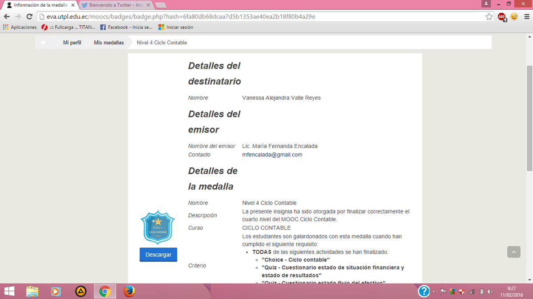Open Aplicaciones apps shortcut in bookmarks bar
Image resolution: width=533 pixels, height=299 pixels.
pos(20,27)
